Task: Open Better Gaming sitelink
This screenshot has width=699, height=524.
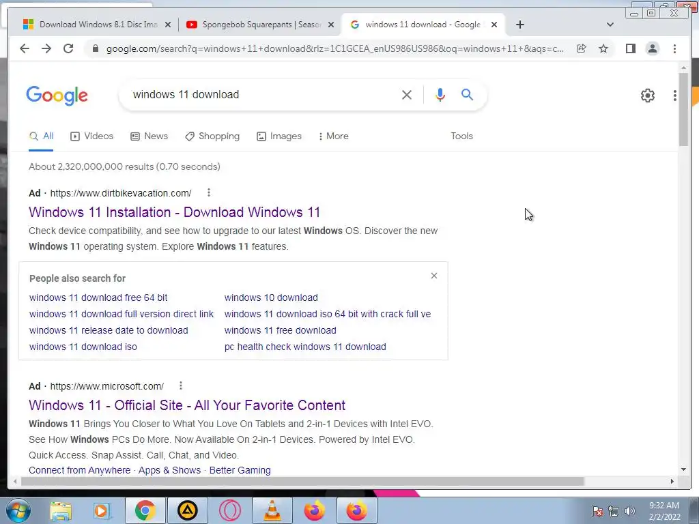Action: (240, 470)
